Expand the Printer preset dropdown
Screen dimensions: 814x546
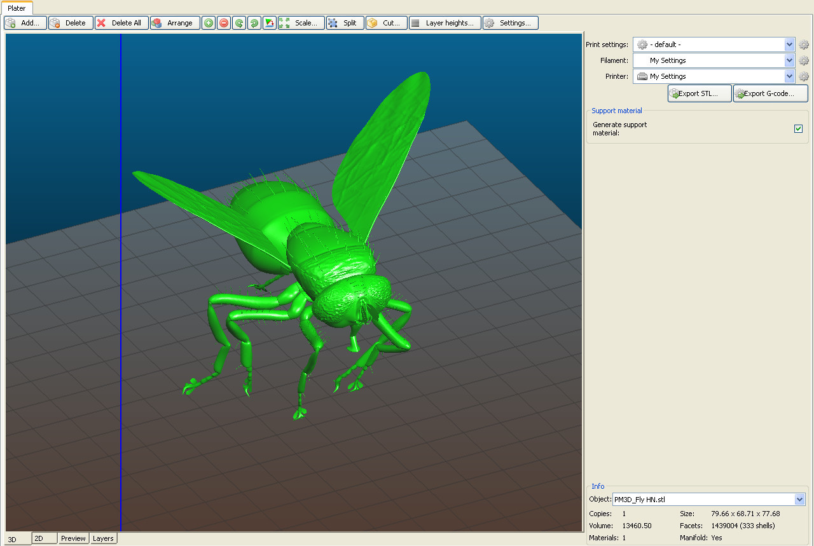(x=789, y=76)
